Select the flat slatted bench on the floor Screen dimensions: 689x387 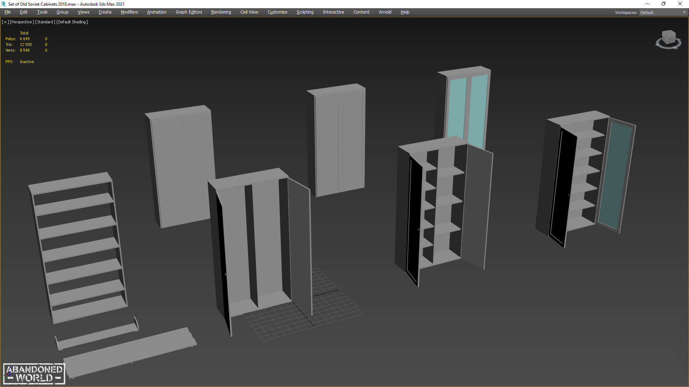(x=131, y=352)
